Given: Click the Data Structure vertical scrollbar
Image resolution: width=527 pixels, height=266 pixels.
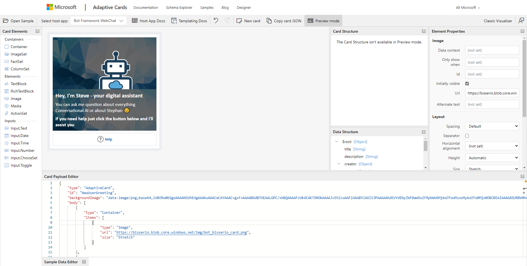Looking at the screenshot, I should tap(425, 146).
